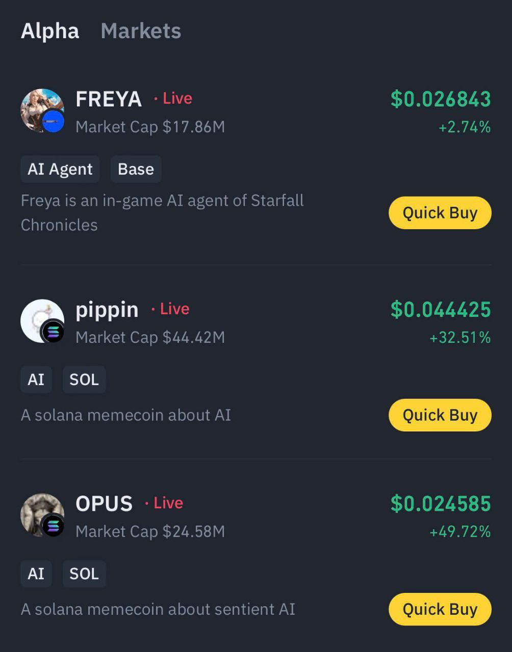The width and height of the screenshot is (512, 652).
Task: Select the SOL tag under OPUS
Action: tap(84, 574)
